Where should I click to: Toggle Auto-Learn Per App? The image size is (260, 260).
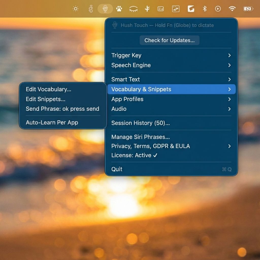tap(52, 122)
